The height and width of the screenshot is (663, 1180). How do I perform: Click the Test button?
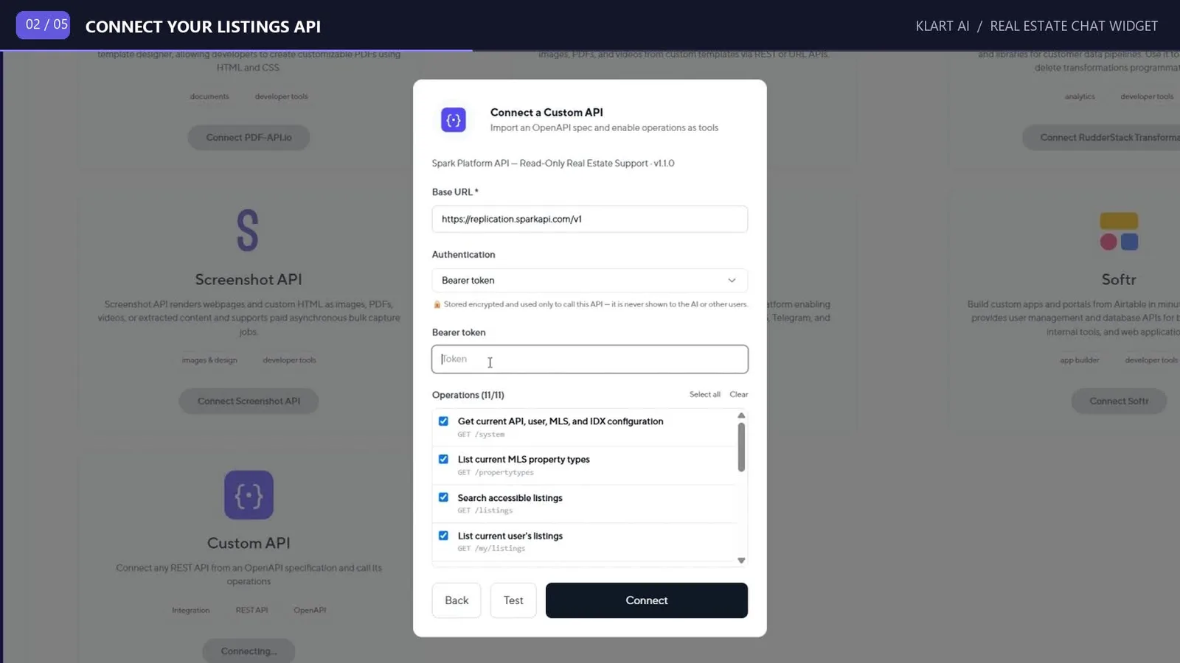(513, 600)
